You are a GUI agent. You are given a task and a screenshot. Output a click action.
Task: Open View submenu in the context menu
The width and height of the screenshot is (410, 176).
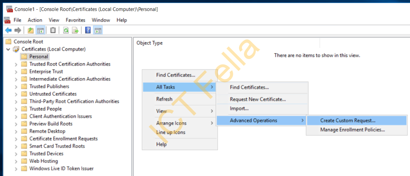coord(180,111)
